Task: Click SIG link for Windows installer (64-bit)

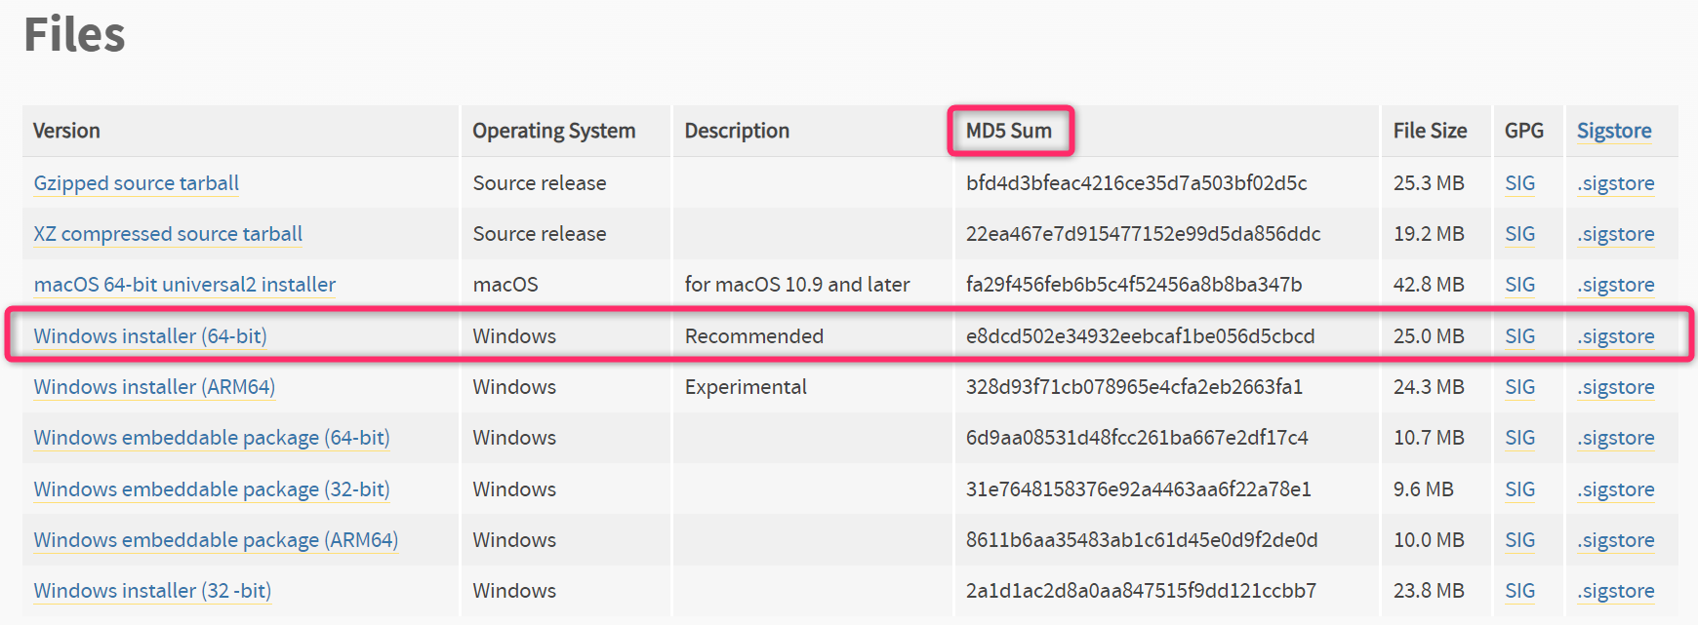Action: [x=1519, y=336]
